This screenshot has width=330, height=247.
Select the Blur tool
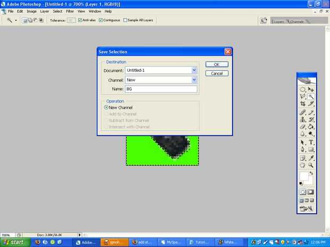pyautogui.click(x=303, y=134)
